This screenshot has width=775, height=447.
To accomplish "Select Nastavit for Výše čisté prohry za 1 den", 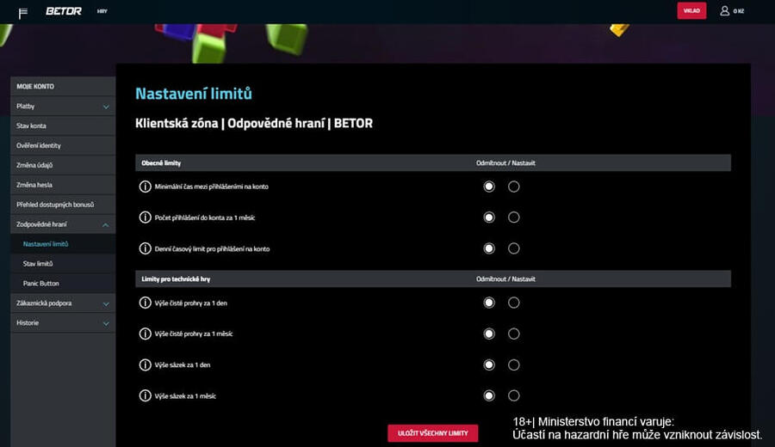I will 513,303.
